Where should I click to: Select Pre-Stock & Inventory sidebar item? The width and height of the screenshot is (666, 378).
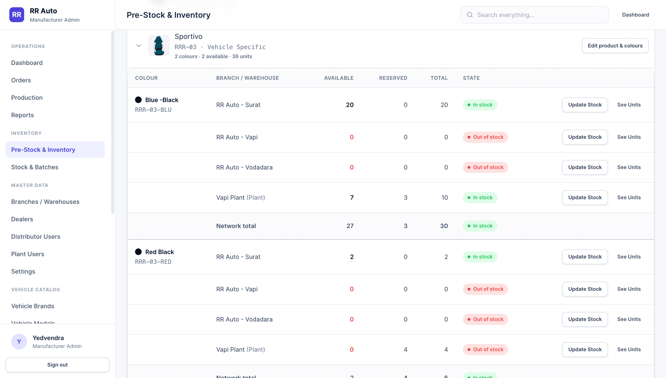pyautogui.click(x=55, y=150)
